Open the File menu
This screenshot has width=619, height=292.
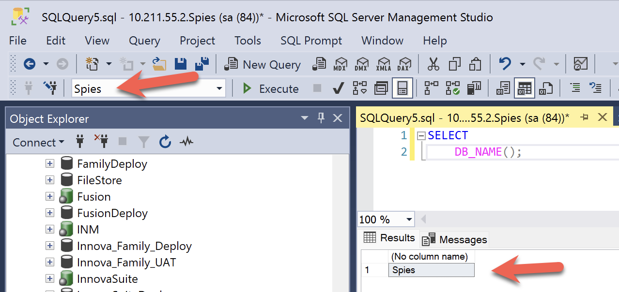pos(18,41)
